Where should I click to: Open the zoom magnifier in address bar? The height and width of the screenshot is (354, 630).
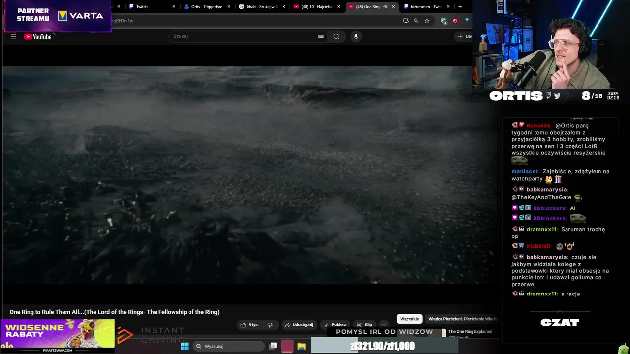[416, 21]
